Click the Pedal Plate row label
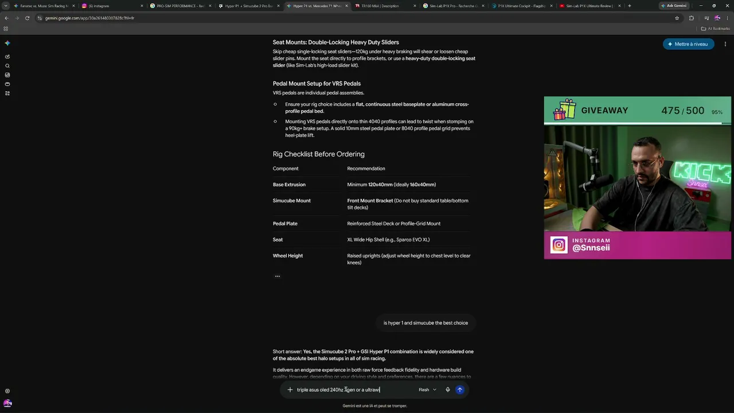 coord(285,224)
